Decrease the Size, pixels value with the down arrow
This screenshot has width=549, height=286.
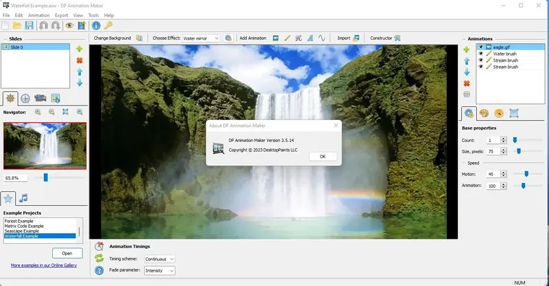point(504,154)
